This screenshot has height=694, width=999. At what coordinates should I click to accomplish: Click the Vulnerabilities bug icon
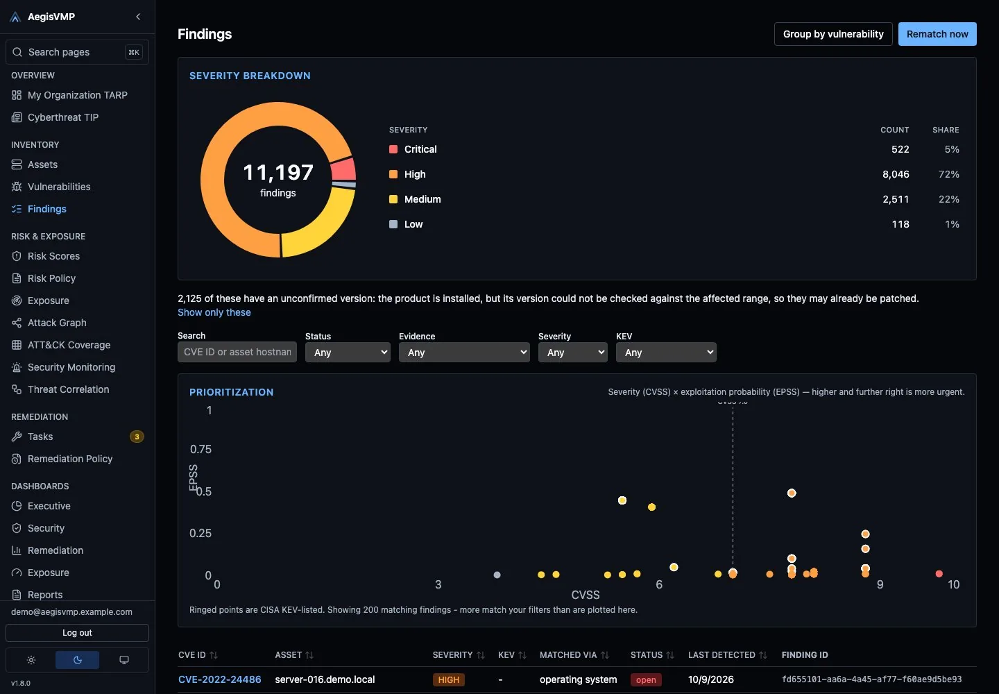point(17,187)
